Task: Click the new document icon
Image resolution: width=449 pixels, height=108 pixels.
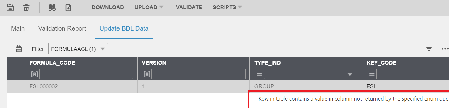Action: [x=68, y=8]
